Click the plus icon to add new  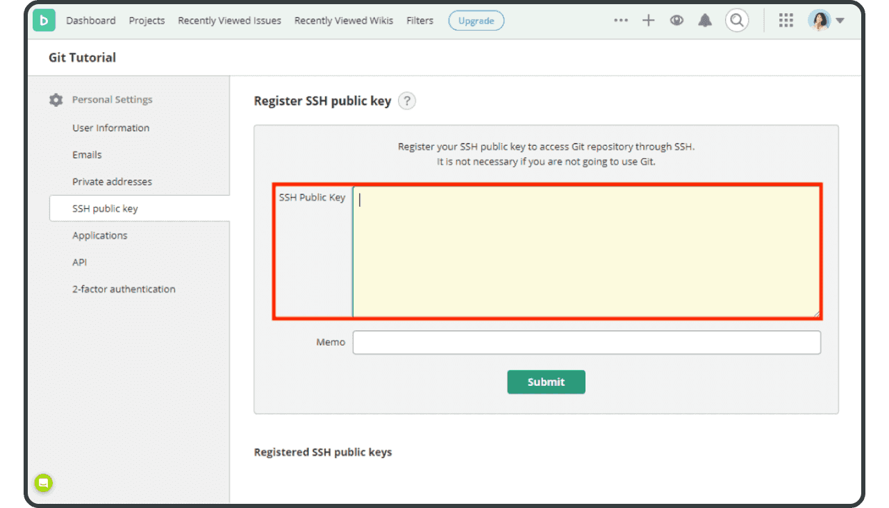(x=648, y=20)
